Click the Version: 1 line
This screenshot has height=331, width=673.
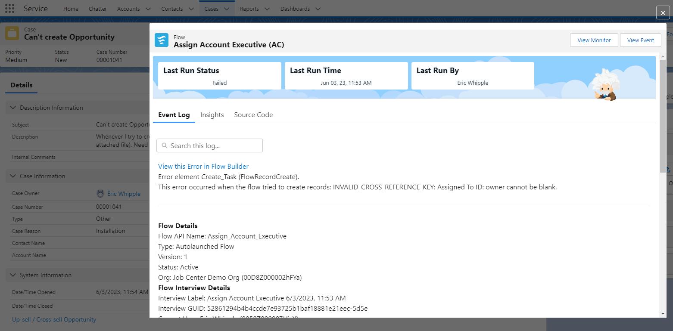point(173,257)
